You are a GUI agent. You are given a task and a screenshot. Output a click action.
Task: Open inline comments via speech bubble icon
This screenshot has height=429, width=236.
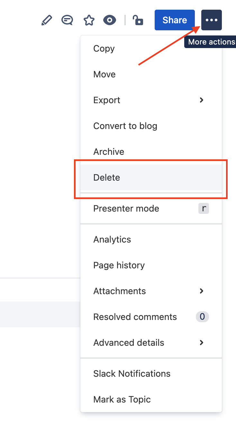point(67,20)
